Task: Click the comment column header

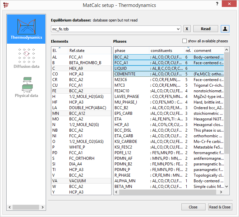Action: click(x=208, y=51)
